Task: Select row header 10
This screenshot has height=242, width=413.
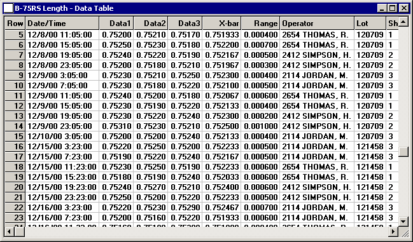Action: pos(15,86)
